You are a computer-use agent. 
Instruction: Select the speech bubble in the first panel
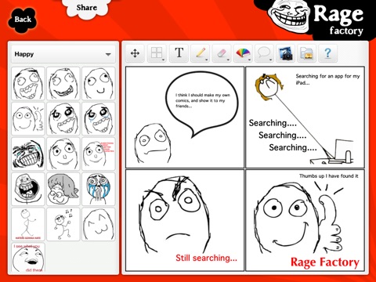202,103
